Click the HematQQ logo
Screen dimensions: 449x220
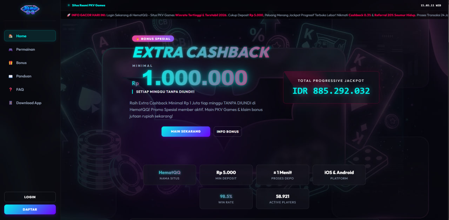(30, 9)
